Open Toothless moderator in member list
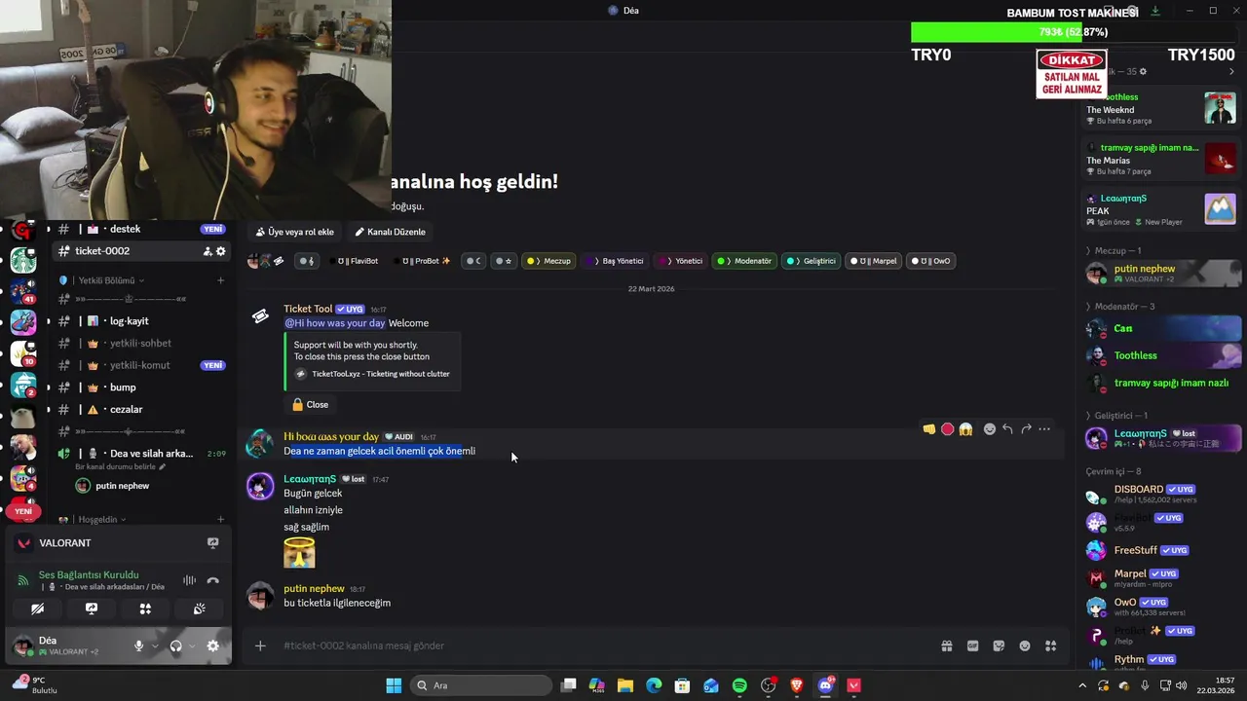 click(x=1161, y=355)
